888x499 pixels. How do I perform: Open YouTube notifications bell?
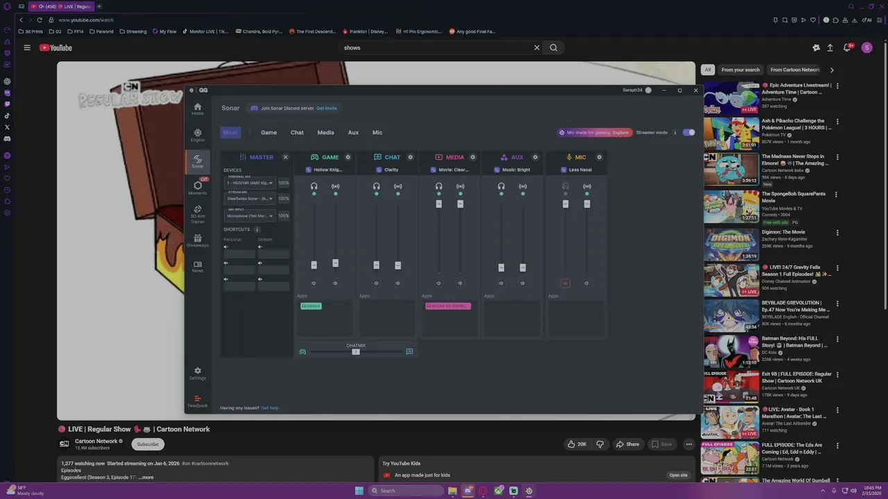pyautogui.click(x=847, y=48)
